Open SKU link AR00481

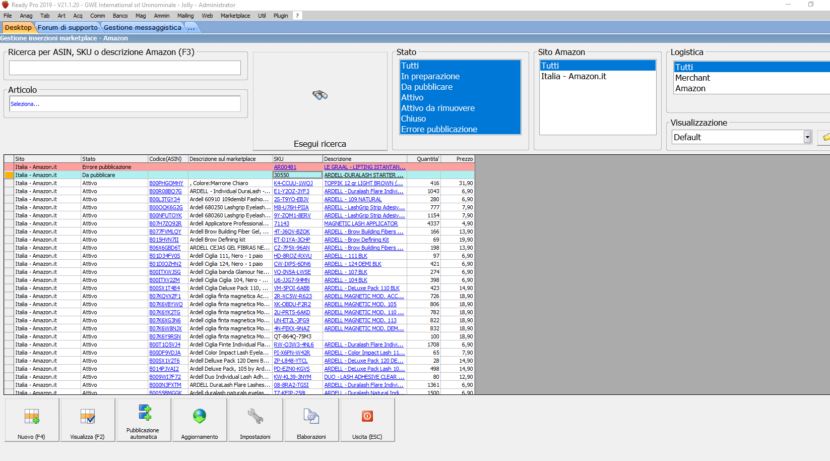click(285, 167)
